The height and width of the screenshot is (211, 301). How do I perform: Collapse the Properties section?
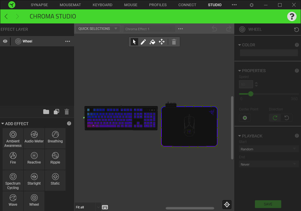(x=240, y=71)
